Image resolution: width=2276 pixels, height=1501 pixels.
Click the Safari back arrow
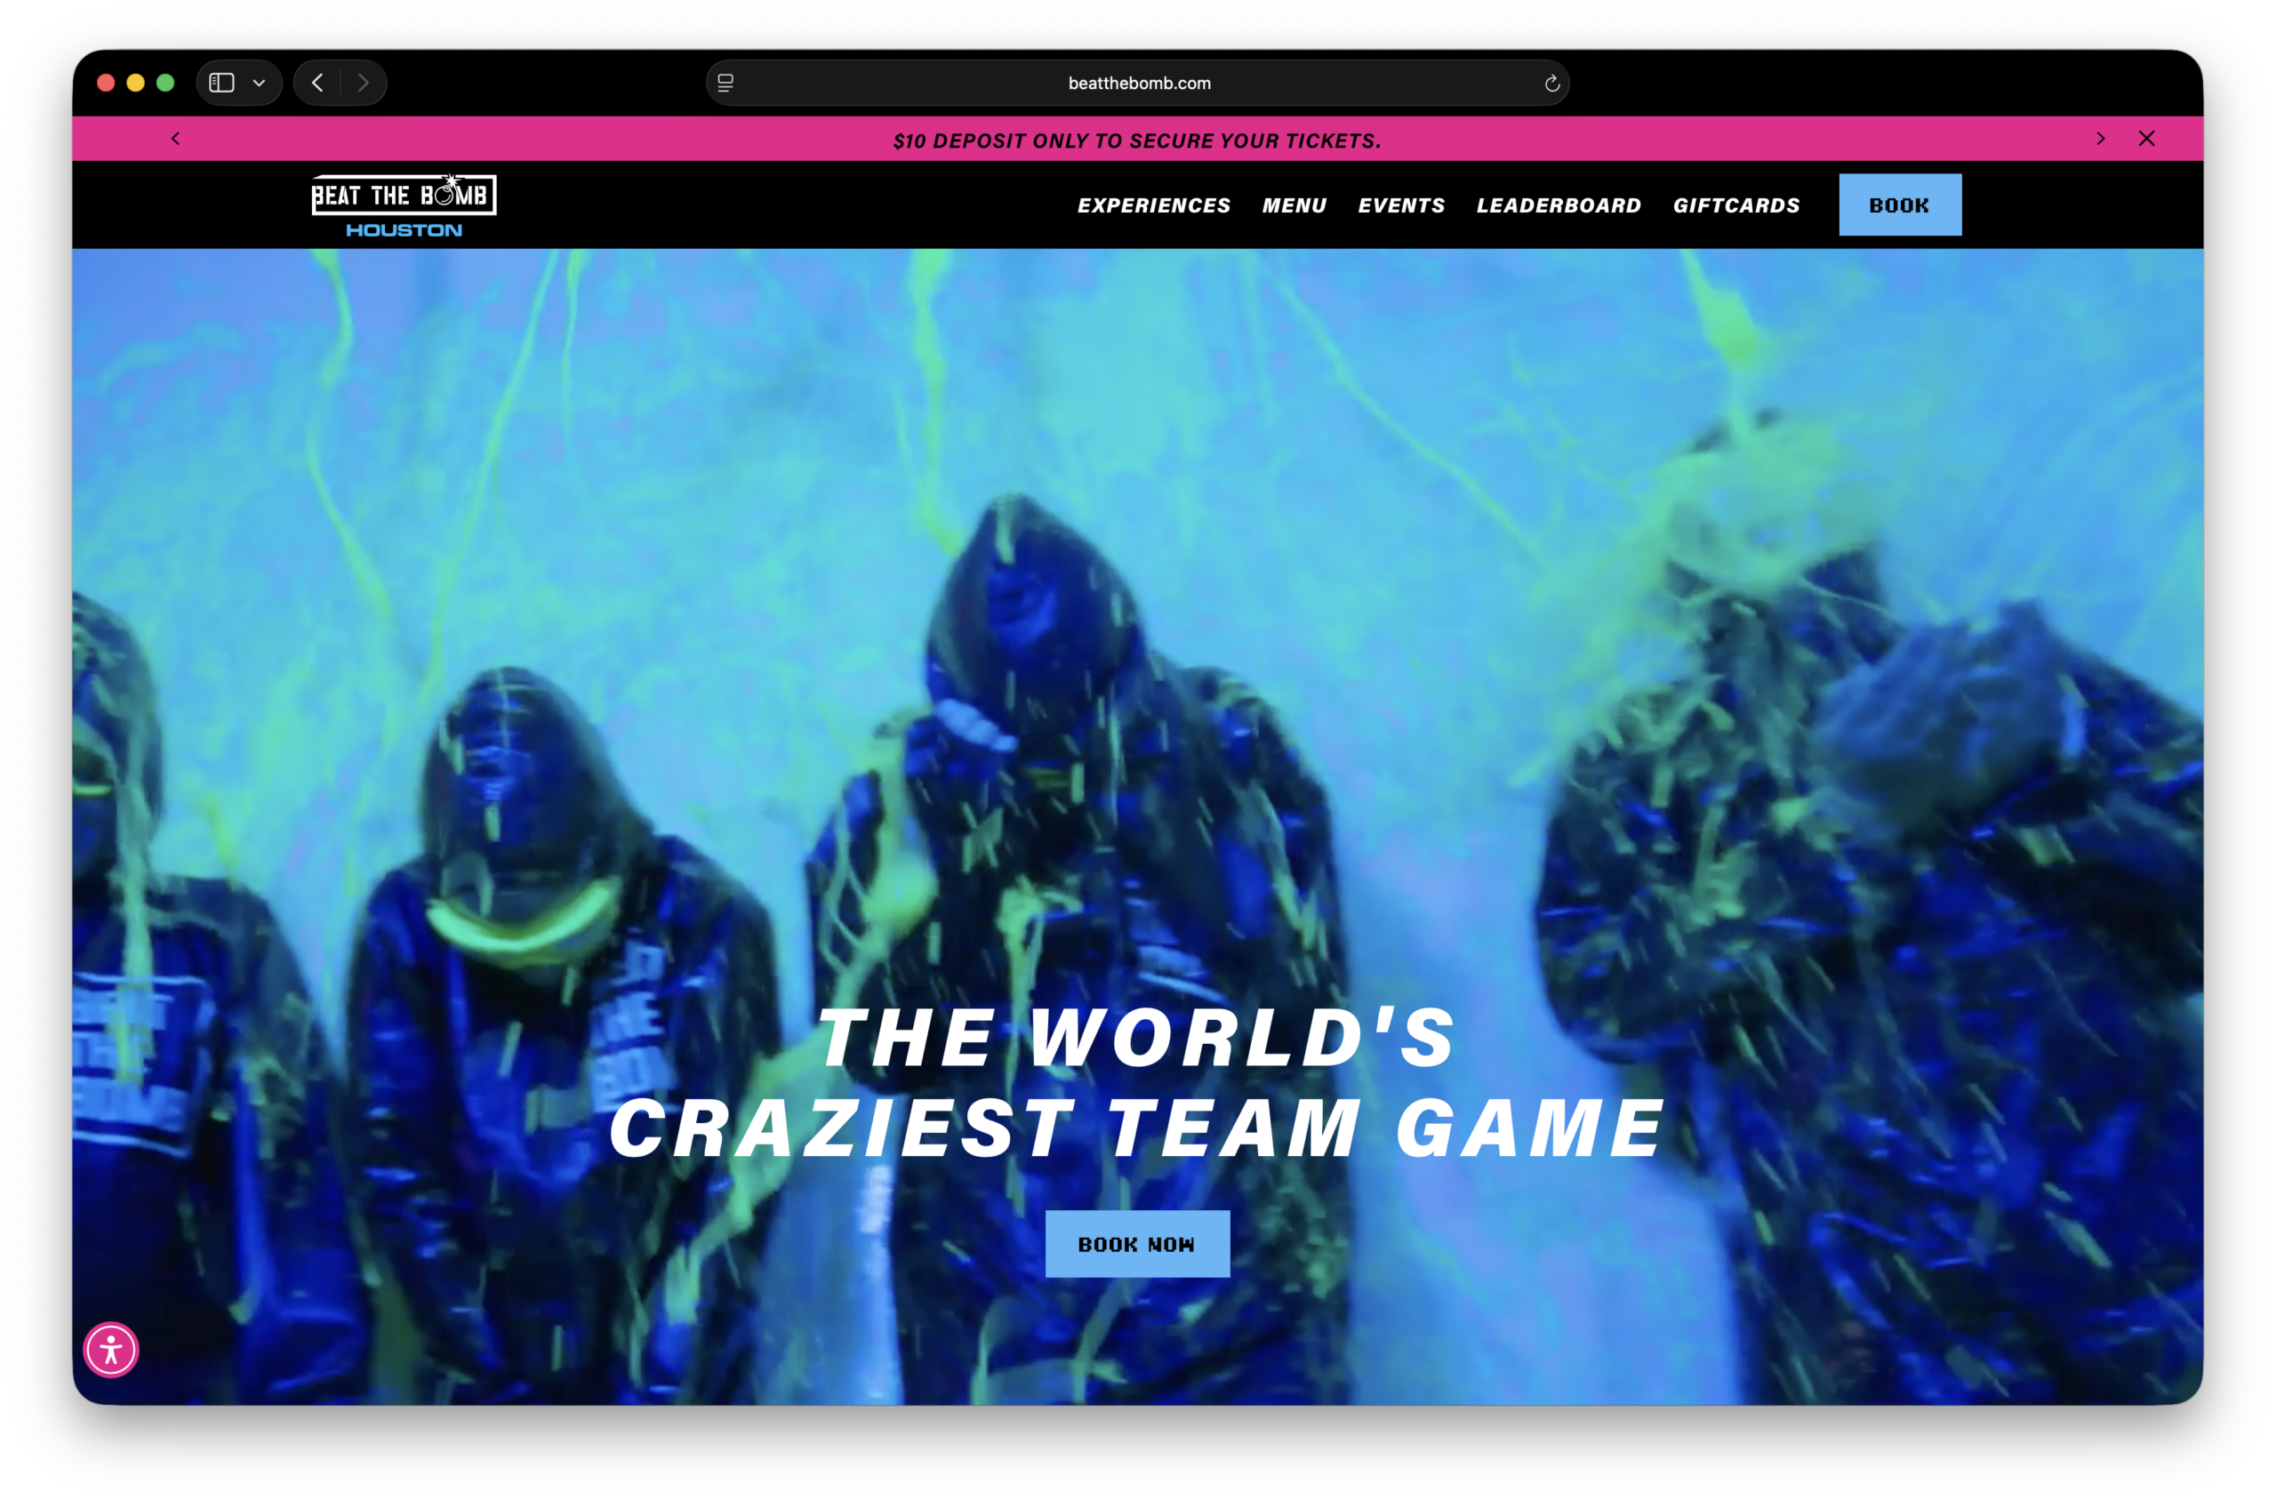[x=317, y=84]
